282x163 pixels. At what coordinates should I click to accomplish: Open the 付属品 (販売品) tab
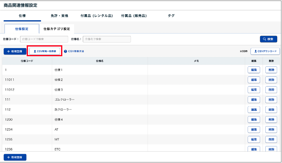click(134, 15)
